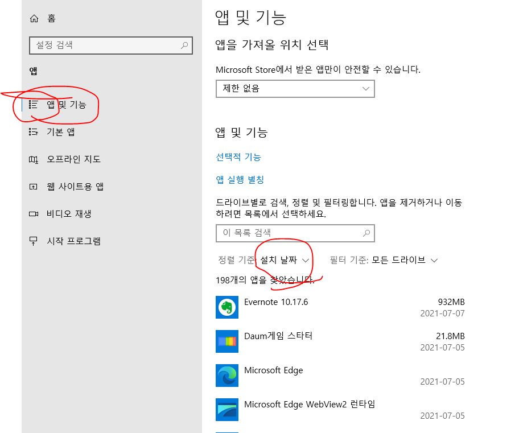Click the 2021-07-07 install date
Image resolution: width=519 pixels, height=433 pixels.
pos(443,313)
